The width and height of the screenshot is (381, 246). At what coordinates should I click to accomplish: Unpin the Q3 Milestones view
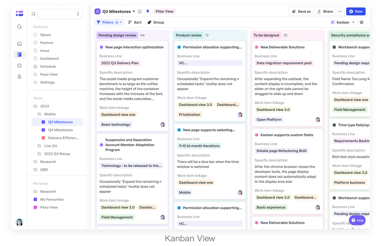(148, 11)
